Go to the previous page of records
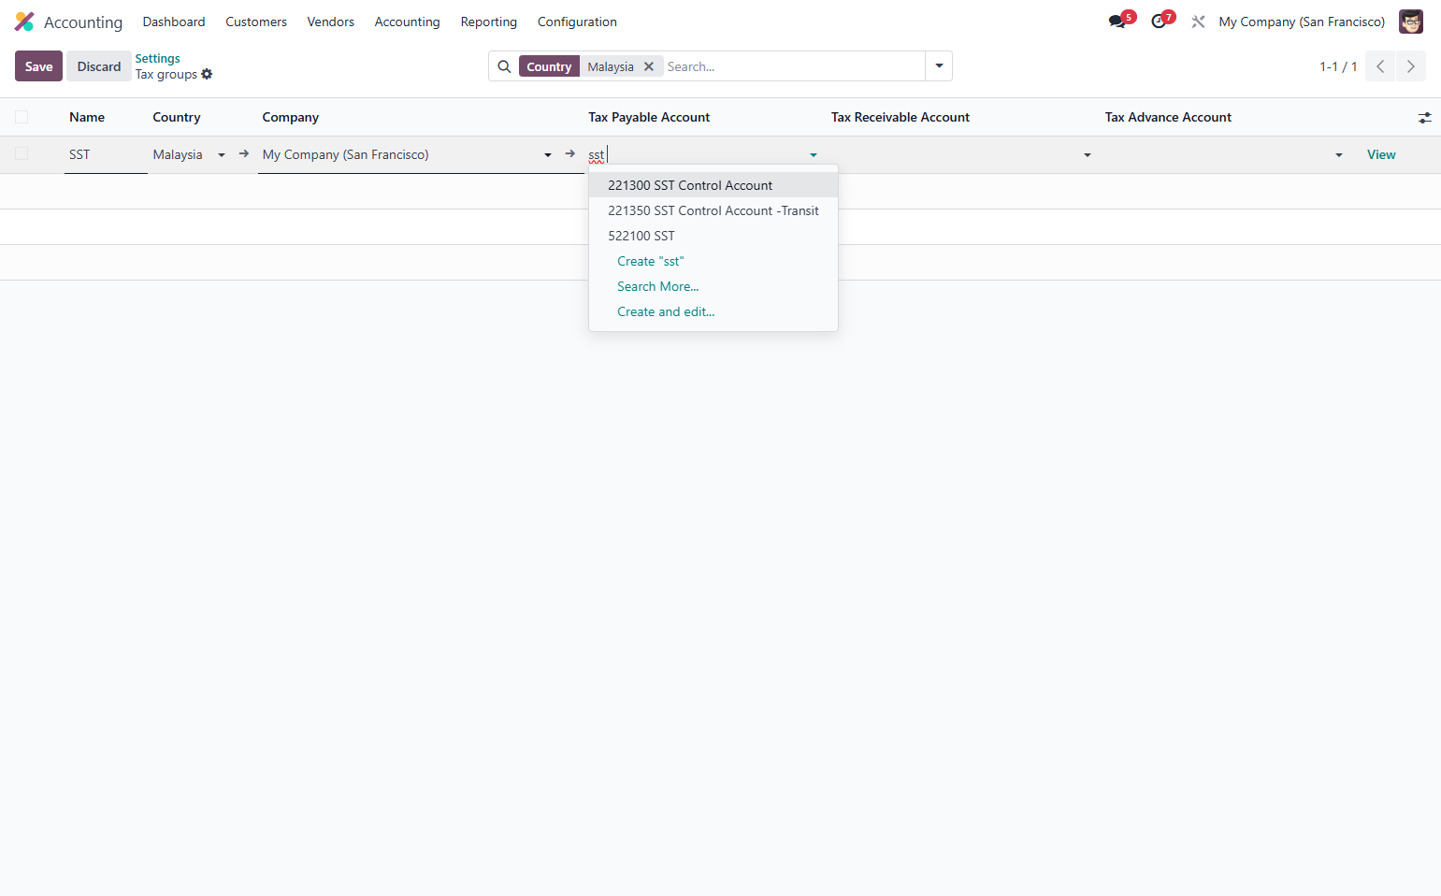1441x896 pixels. pos(1380,66)
